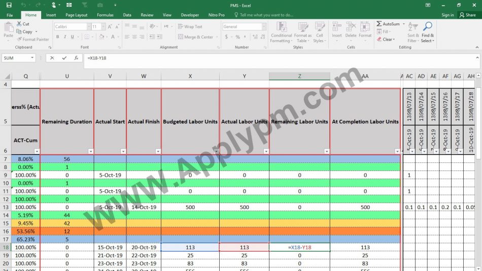Open Sort & Filter menu

pyautogui.click(x=413, y=32)
